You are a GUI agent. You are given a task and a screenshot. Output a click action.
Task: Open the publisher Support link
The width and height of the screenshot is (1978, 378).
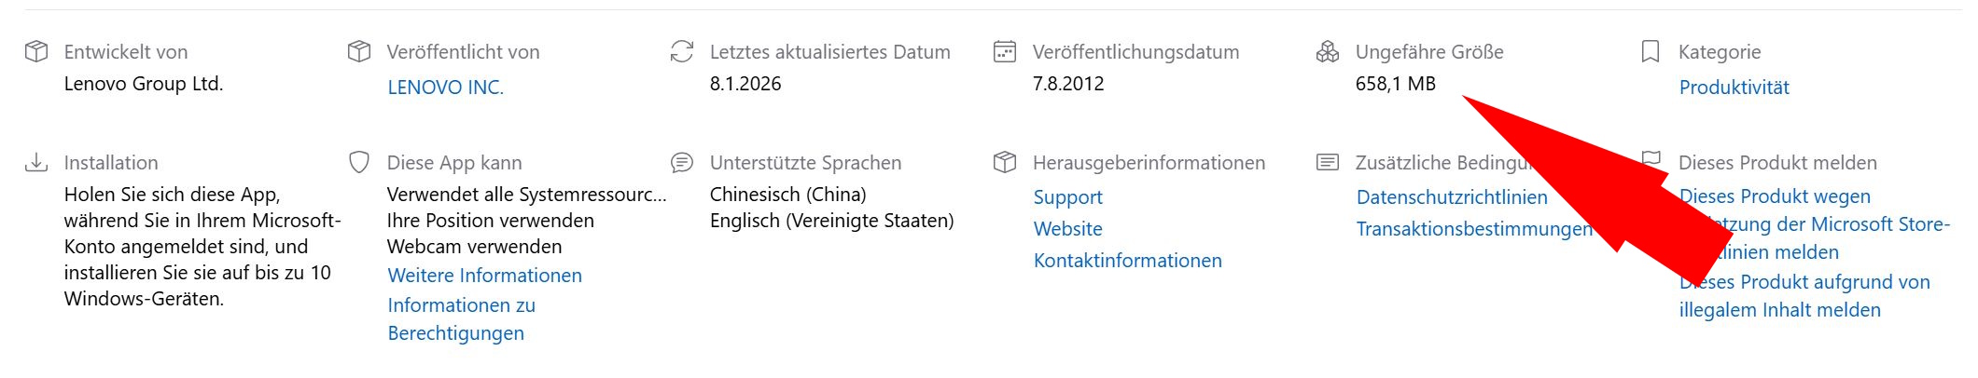click(1067, 197)
